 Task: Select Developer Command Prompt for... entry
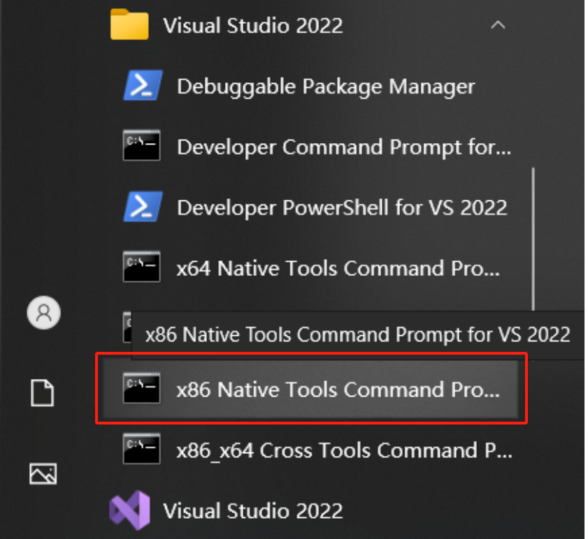(x=344, y=147)
